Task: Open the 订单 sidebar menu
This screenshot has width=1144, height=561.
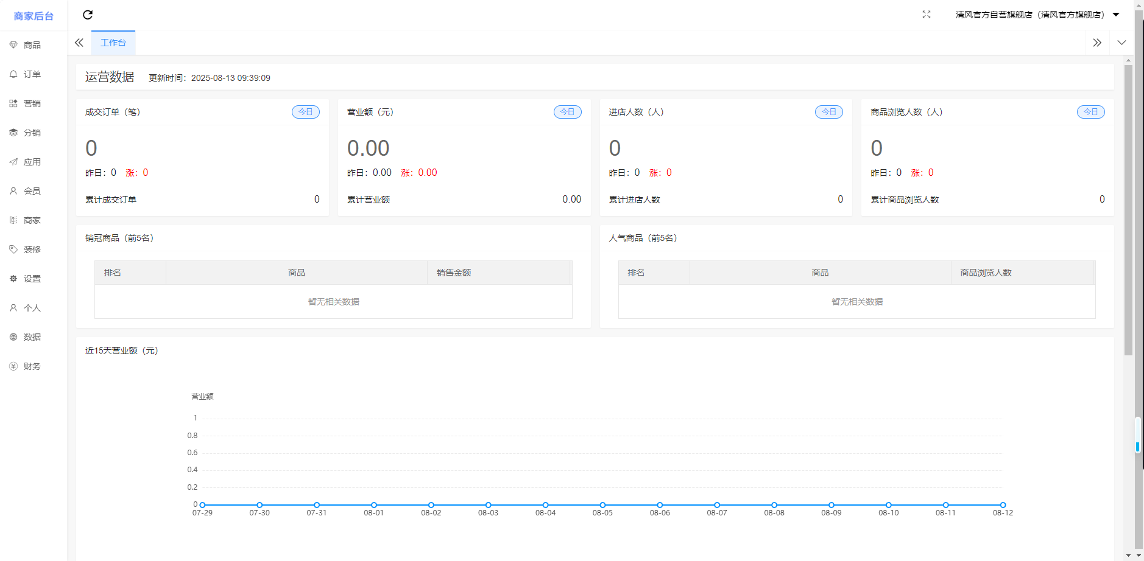Action: click(x=32, y=74)
